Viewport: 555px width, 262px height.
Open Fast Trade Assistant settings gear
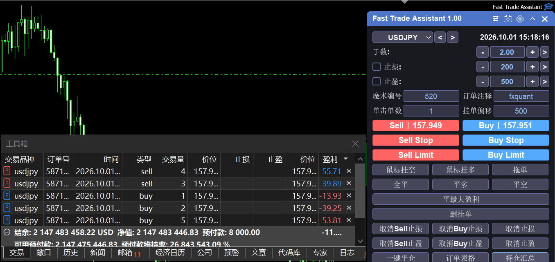click(520, 19)
